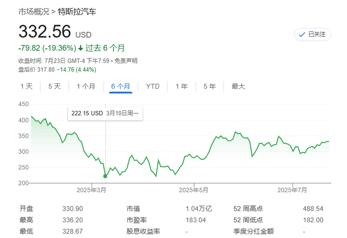
Task: Select the 5 天 time range tab
Action: [x=55, y=86]
